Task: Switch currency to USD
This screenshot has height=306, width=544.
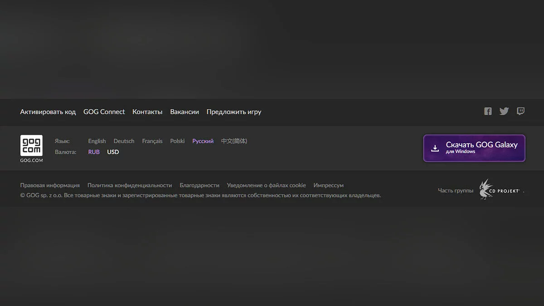Action: coord(113,152)
